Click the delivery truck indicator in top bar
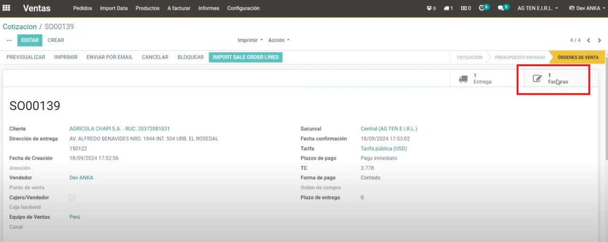The width and height of the screenshot is (608, 242). (448, 8)
